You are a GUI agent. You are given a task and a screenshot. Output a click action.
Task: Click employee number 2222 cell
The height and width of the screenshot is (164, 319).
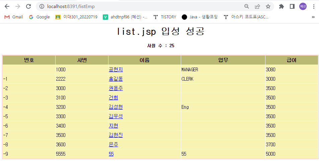click(x=82, y=79)
